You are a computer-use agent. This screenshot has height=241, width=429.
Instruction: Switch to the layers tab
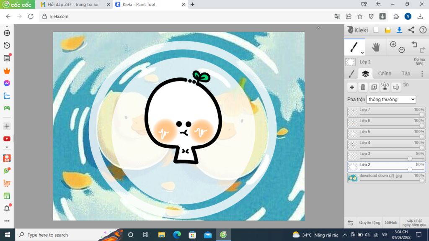click(365, 74)
